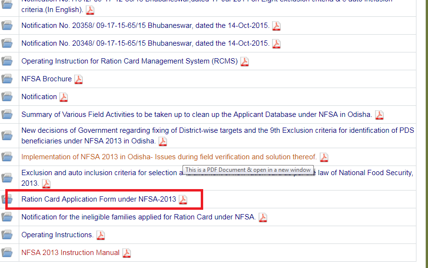Click PDF icon after Summary of Field Activities
The image size is (428, 268).
(x=379, y=115)
